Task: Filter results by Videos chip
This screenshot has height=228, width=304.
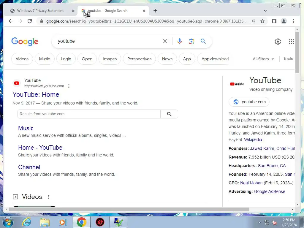Action: pyautogui.click(x=22, y=59)
